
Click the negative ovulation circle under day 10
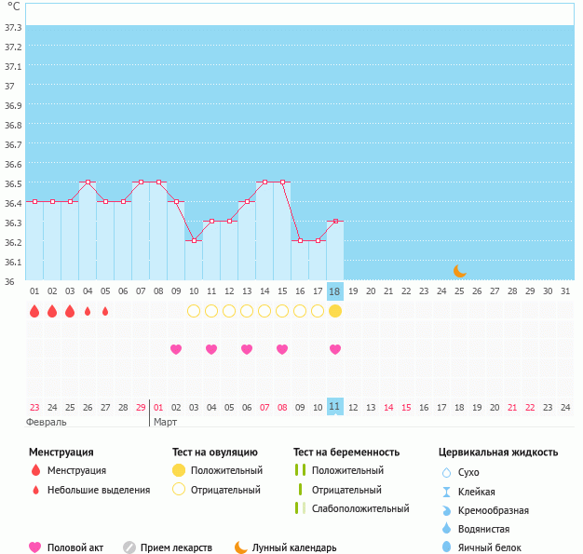coord(194,311)
